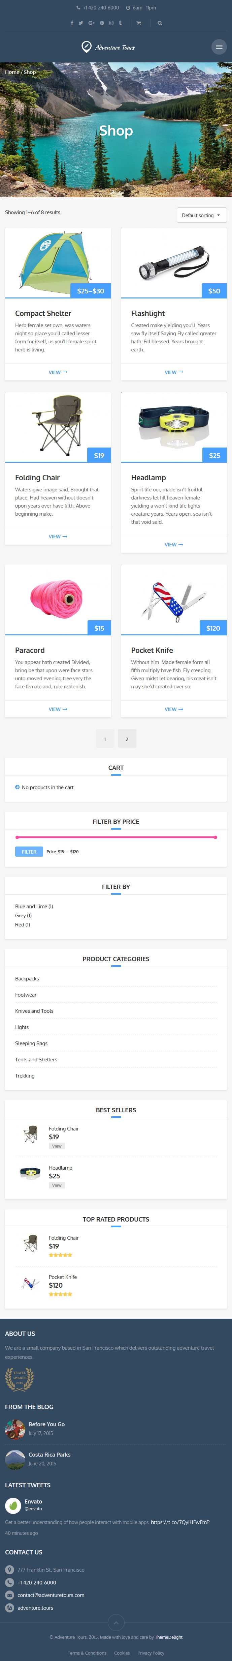Click VIEW under Compact Shelter
This screenshot has height=1661, width=232.
(58, 373)
